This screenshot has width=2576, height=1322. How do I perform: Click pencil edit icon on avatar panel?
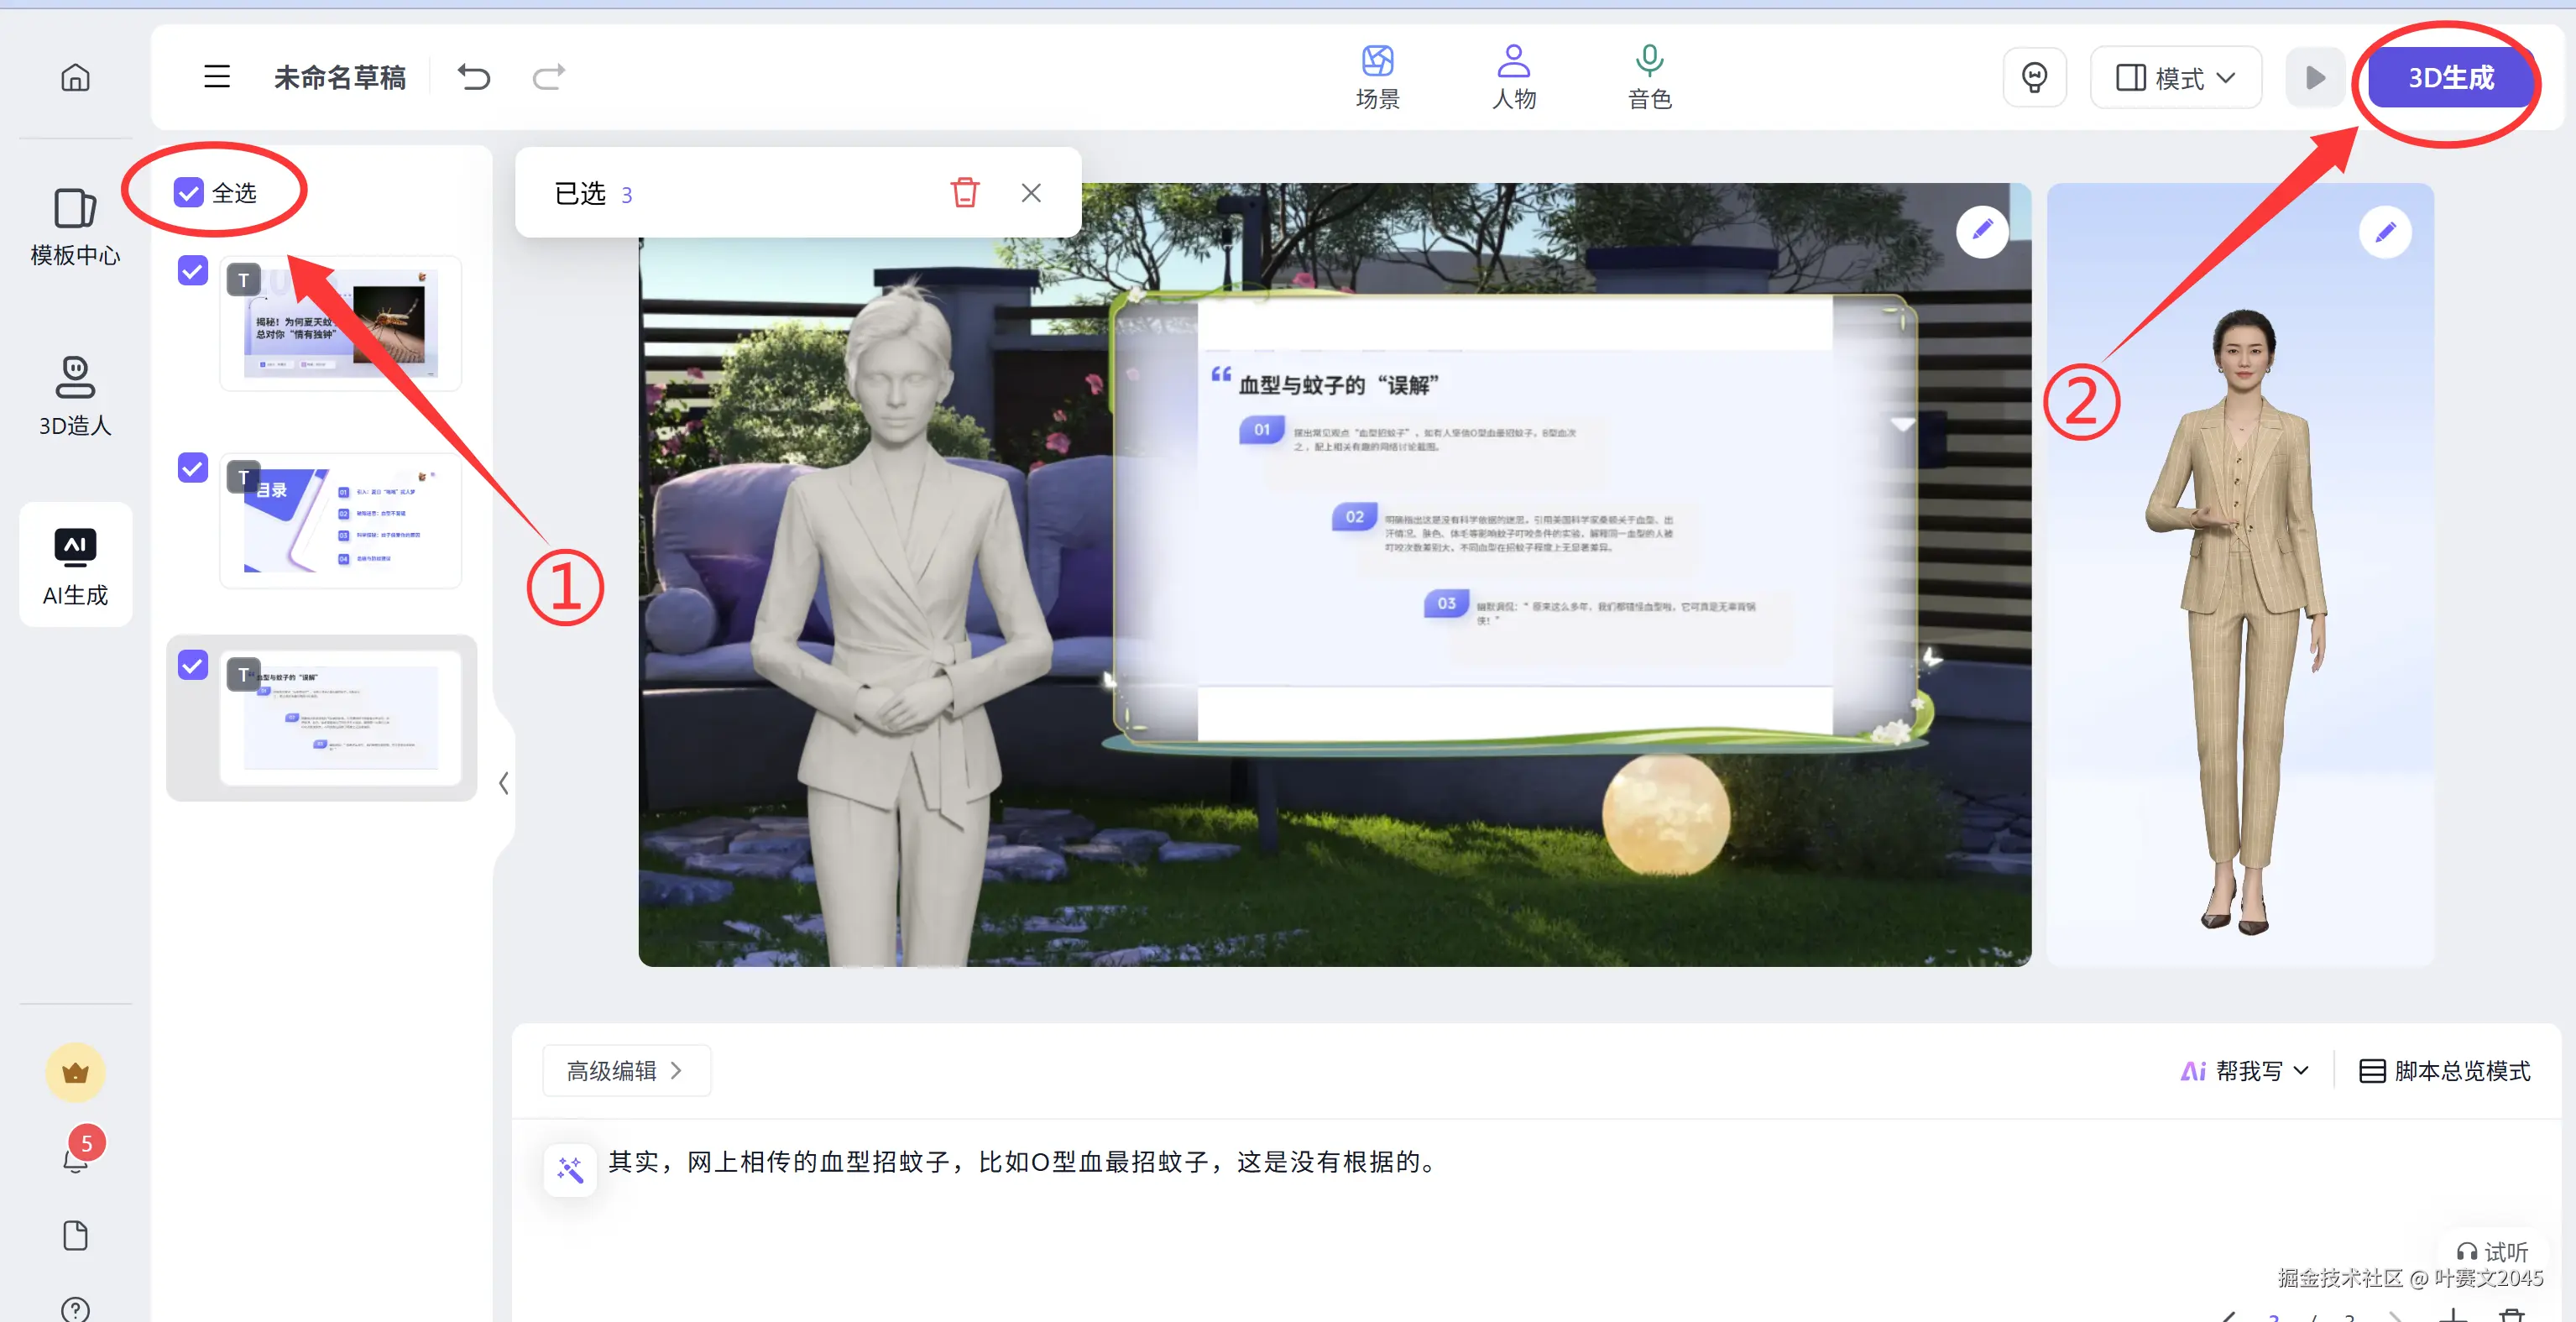pyautogui.click(x=2385, y=233)
